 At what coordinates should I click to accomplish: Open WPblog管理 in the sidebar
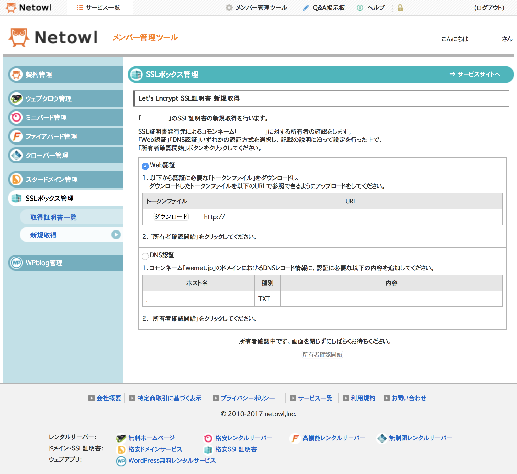pyautogui.click(x=66, y=263)
